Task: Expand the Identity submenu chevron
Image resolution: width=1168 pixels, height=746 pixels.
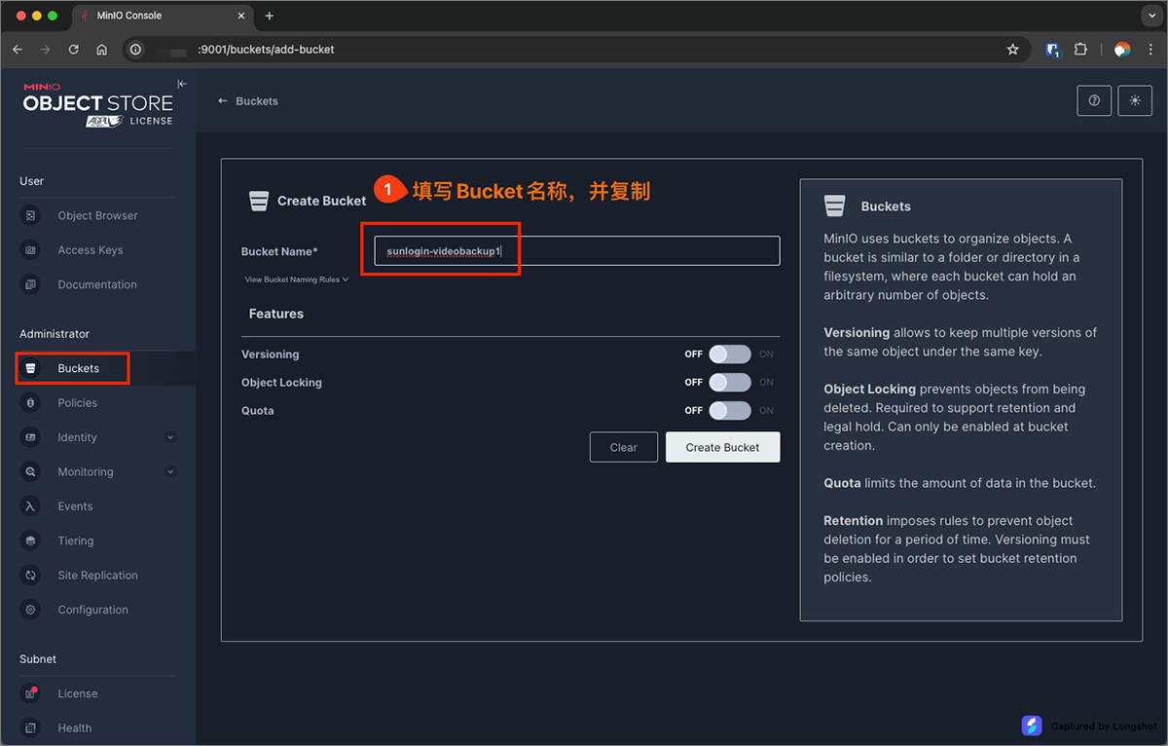Action: pyautogui.click(x=170, y=437)
